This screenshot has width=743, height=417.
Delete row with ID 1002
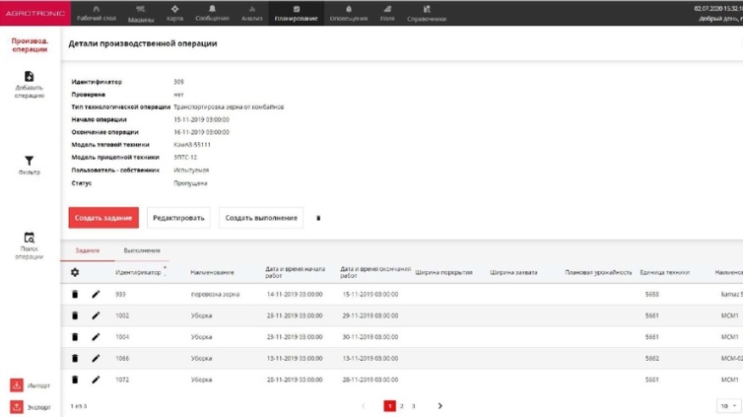(75, 315)
